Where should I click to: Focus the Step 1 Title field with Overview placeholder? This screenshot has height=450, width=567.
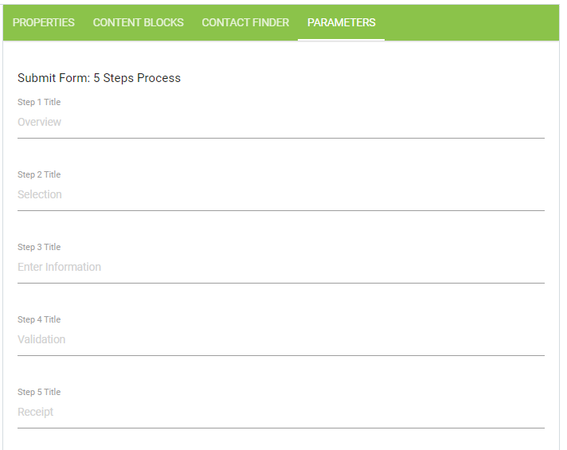coord(280,123)
